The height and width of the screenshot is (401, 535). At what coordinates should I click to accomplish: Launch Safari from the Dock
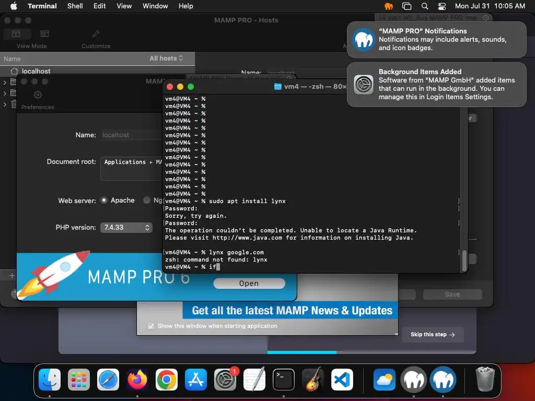108,380
